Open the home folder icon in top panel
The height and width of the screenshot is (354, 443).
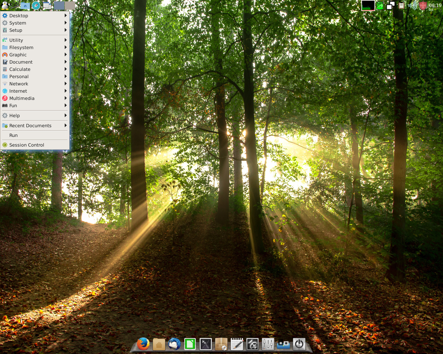pos(25,6)
